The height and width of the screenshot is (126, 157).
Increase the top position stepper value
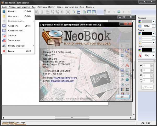coord(152,70)
